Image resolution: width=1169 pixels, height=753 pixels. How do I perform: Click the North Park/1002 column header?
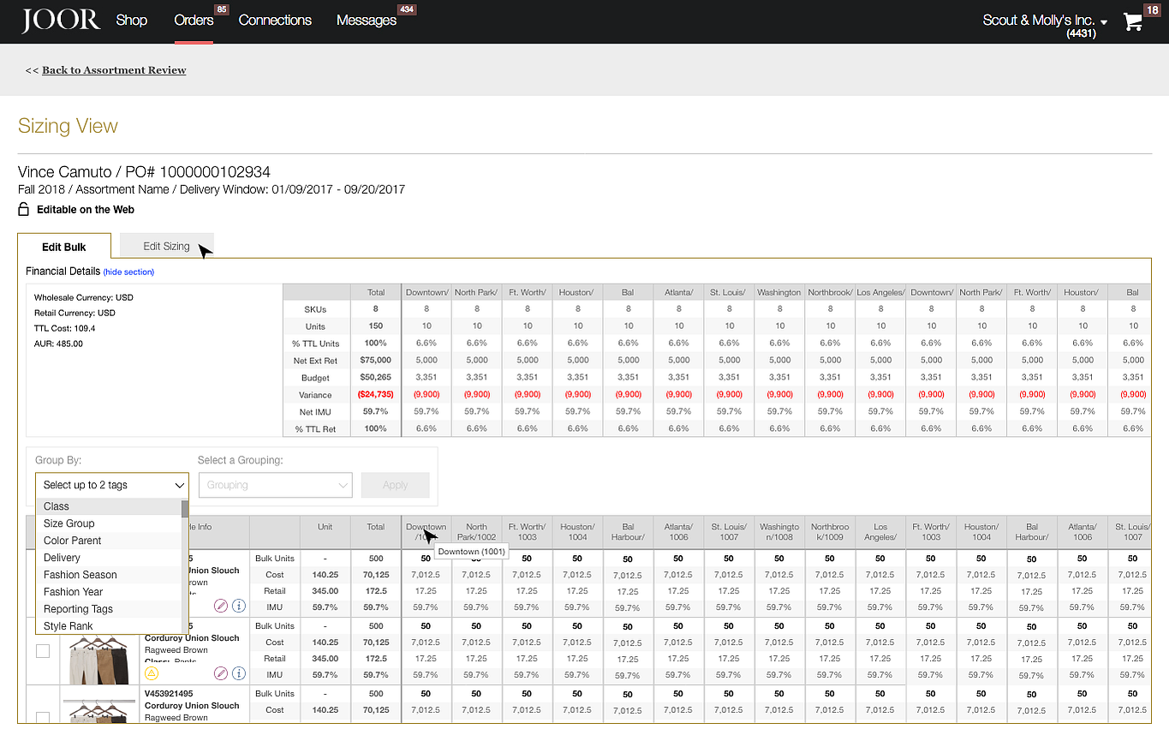(477, 532)
